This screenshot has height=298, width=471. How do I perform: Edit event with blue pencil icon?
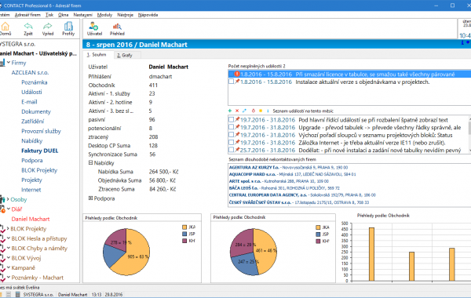(x=244, y=111)
